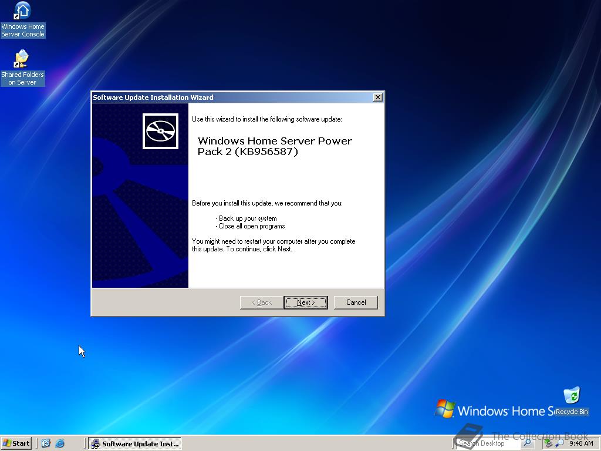The image size is (601, 451).
Task: Click the installer disc icon in wizard
Action: pyautogui.click(x=160, y=131)
